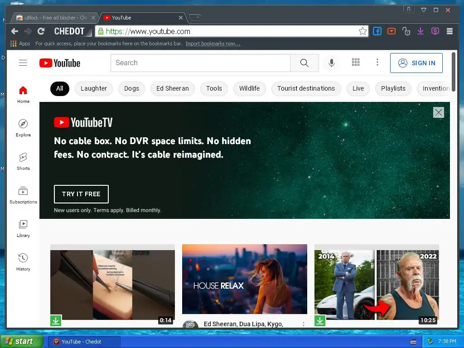Viewport: 464px width, 348px height.
Task: Click the YouTube logo
Action: click(60, 63)
